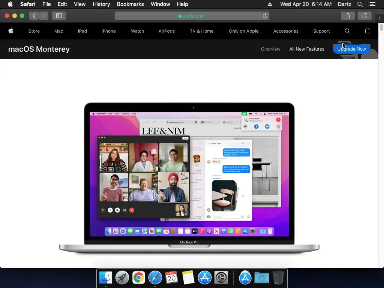Open the Downloads folder in Dock
This screenshot has height=288, width=384.
[261, 278]
